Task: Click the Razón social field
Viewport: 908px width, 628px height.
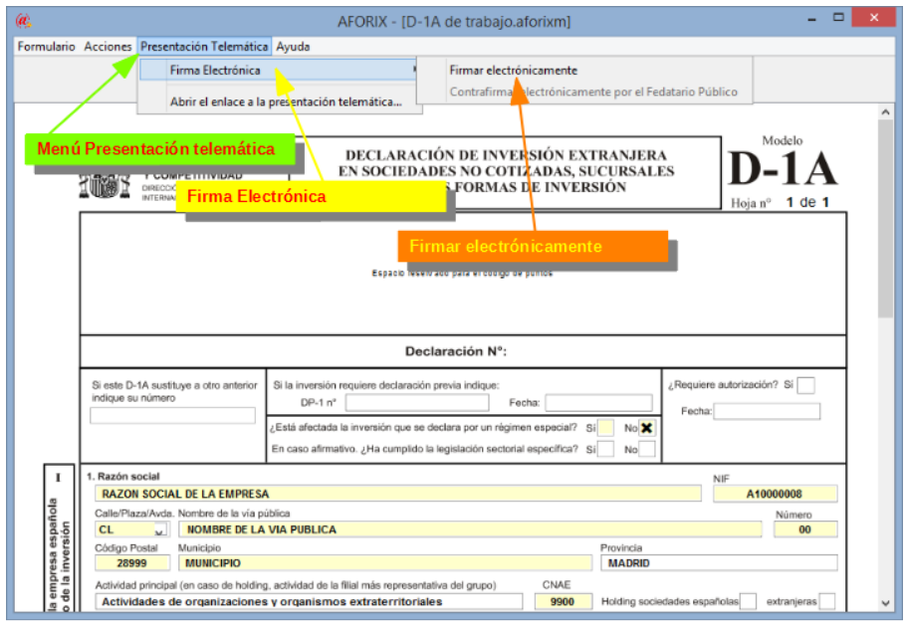Action: 398,494
